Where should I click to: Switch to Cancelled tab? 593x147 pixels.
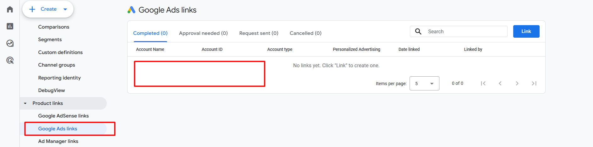click(x=305, y=33)
